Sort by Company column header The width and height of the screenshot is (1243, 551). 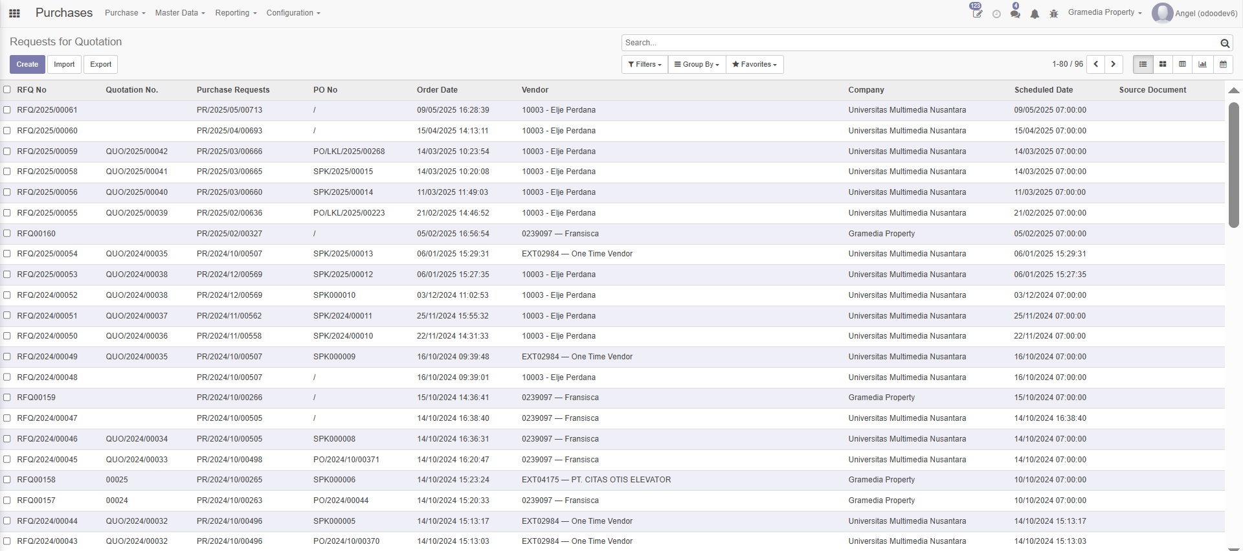[866, 90]
